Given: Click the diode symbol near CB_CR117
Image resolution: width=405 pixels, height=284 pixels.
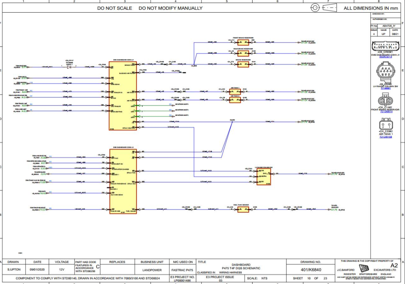Looking at the screenshot, I should [69, 67].
